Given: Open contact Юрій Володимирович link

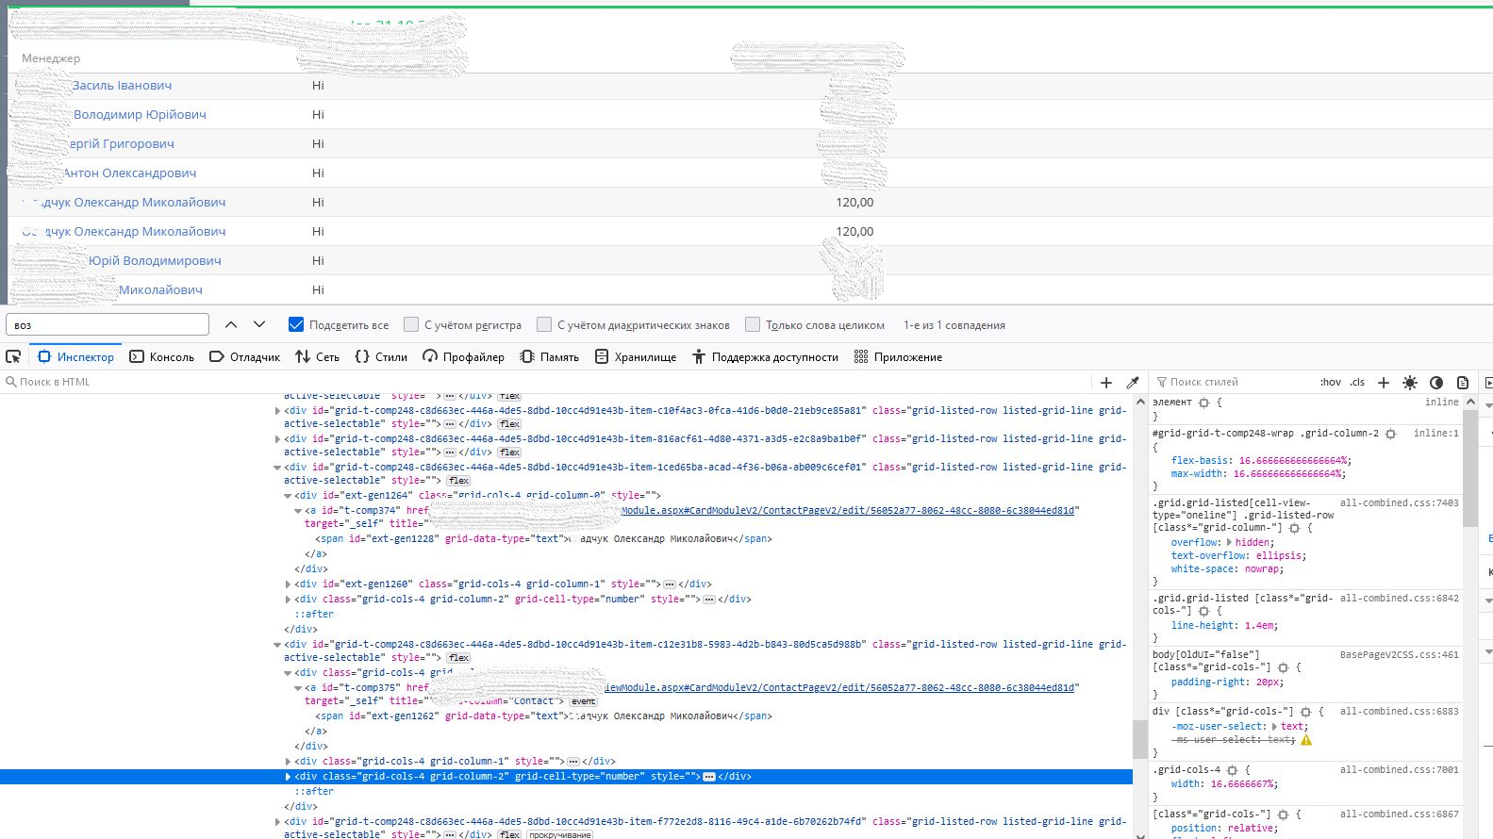Looking at the screenshot, I should 155,260.
